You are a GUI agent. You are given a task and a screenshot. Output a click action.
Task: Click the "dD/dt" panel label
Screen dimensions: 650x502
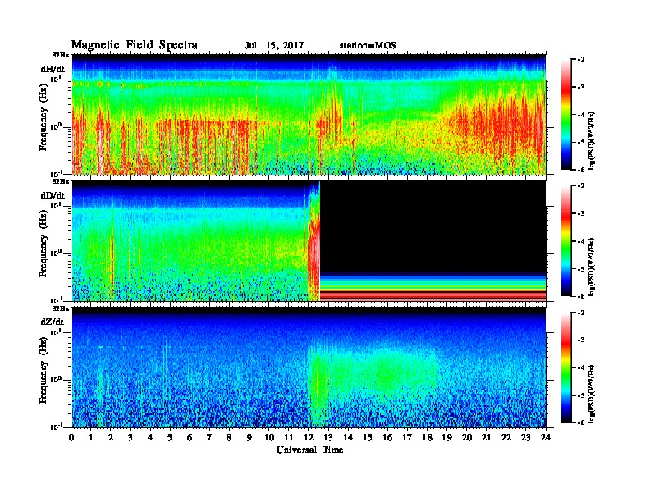pos(53,195)
